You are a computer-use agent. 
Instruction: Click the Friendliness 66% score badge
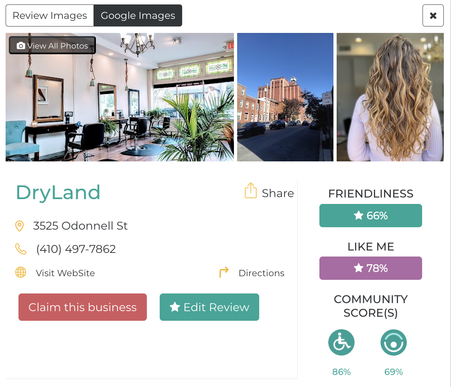pos(370,216)
